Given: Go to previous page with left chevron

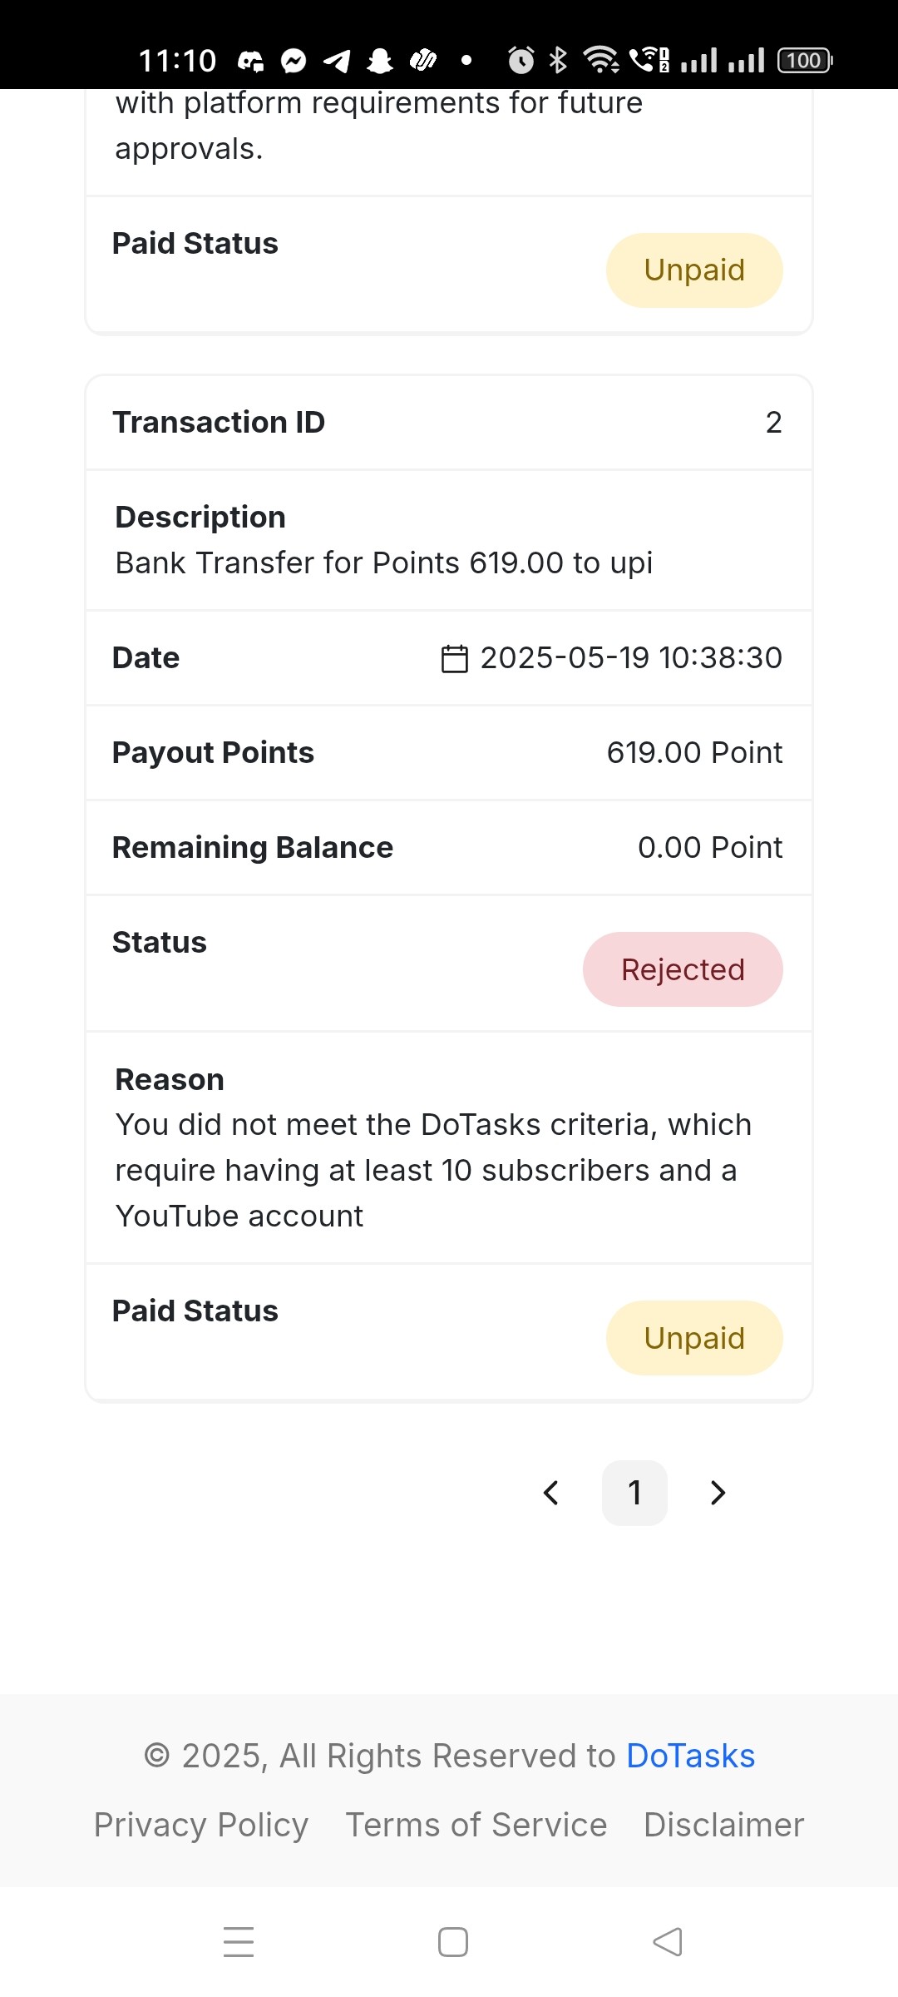Looking at the screenshot, I should (550, 1493).
